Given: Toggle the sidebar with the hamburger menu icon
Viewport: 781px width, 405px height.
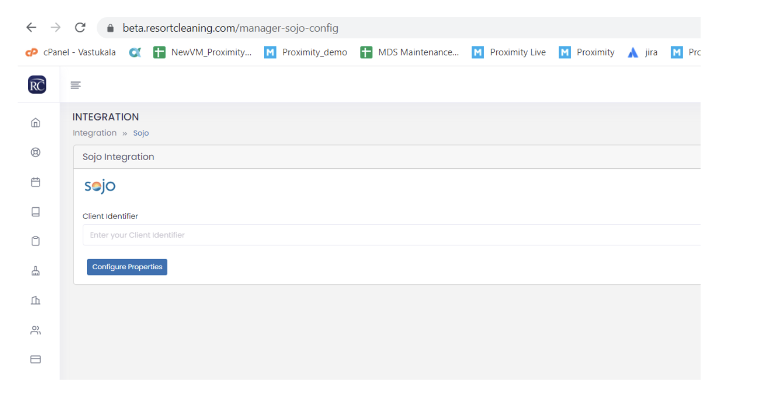Looking at the screenshot, I should coord(76,85).
